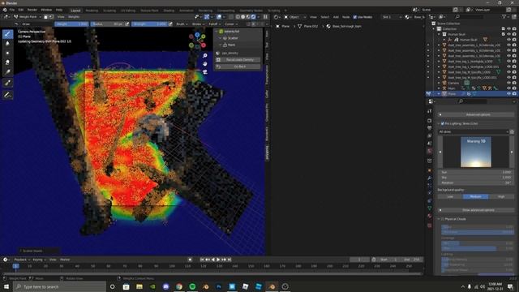Disable render for Human Skull collection camera icon
Viewport: 519px width, 292px height.
pos(514,34)
